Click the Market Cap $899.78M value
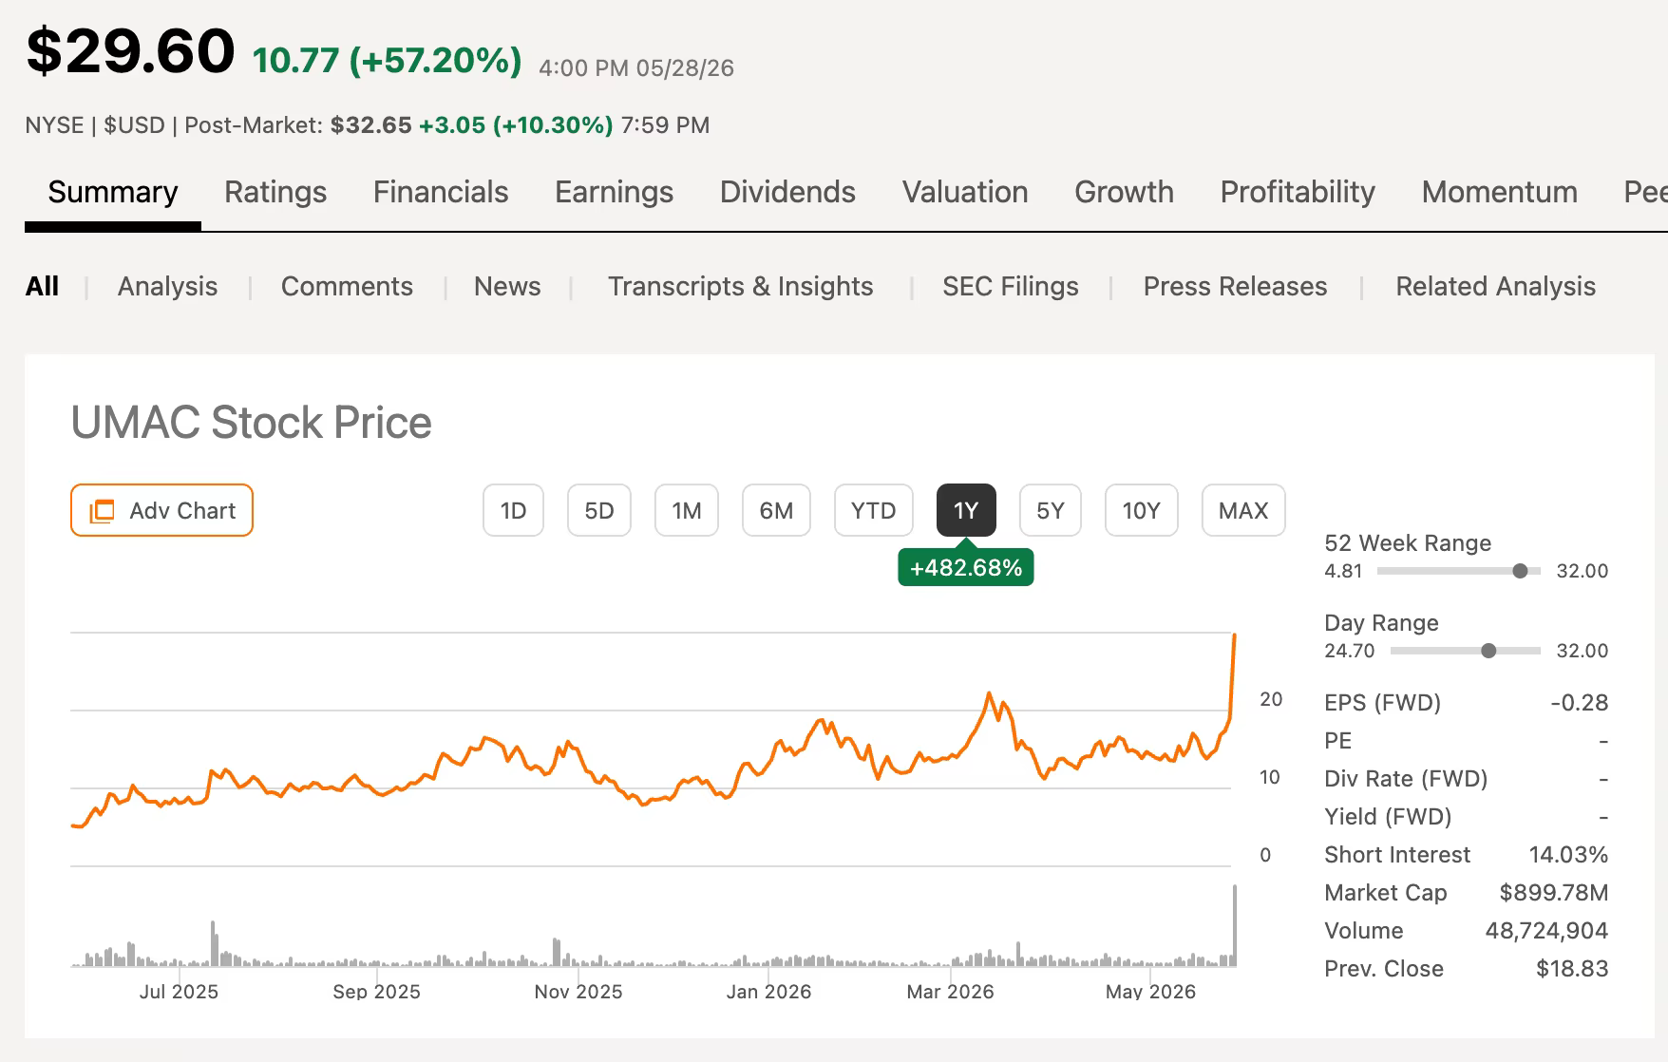 point(1554,893)
